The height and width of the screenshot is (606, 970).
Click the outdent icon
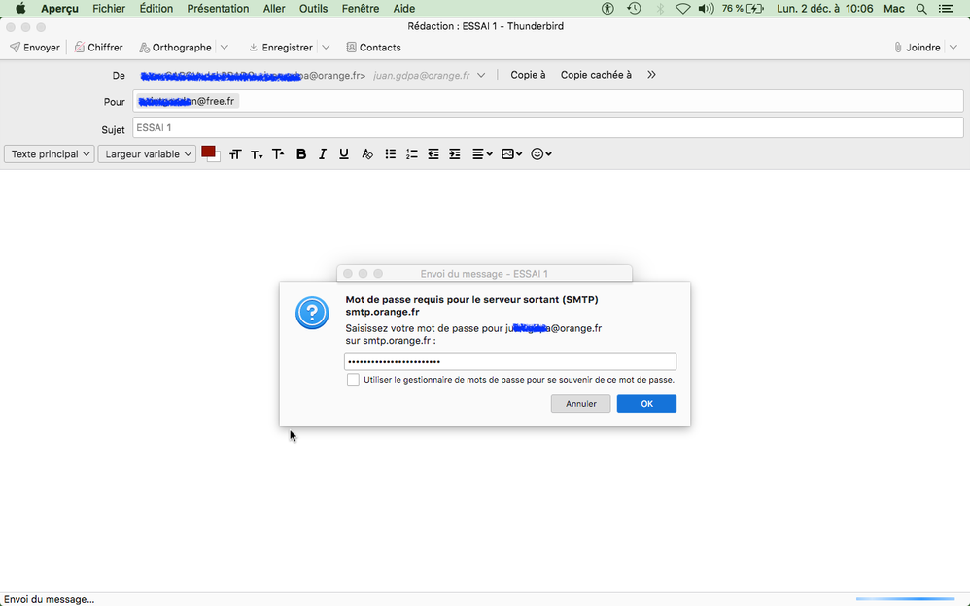tap(433, 154)
